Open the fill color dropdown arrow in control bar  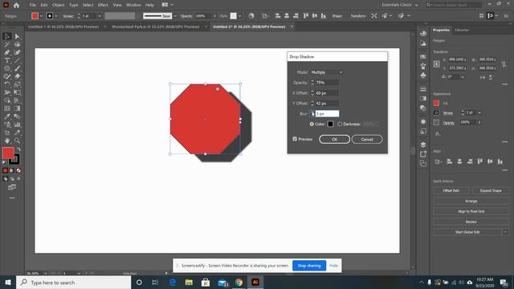pyautogui.click(x=41, y=16)
